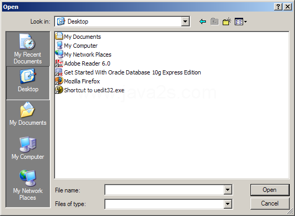Click the Cancel button
Screen dimensions: 295x216
coord(270,203)
